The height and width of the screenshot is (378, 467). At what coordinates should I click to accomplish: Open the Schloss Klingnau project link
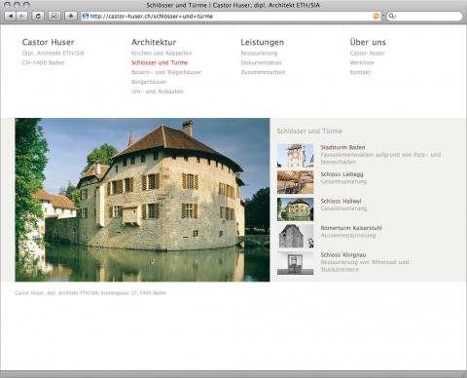point(343,254)
